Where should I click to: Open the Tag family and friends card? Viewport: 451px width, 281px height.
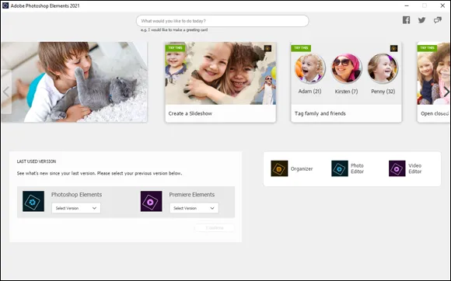point(346,82)
